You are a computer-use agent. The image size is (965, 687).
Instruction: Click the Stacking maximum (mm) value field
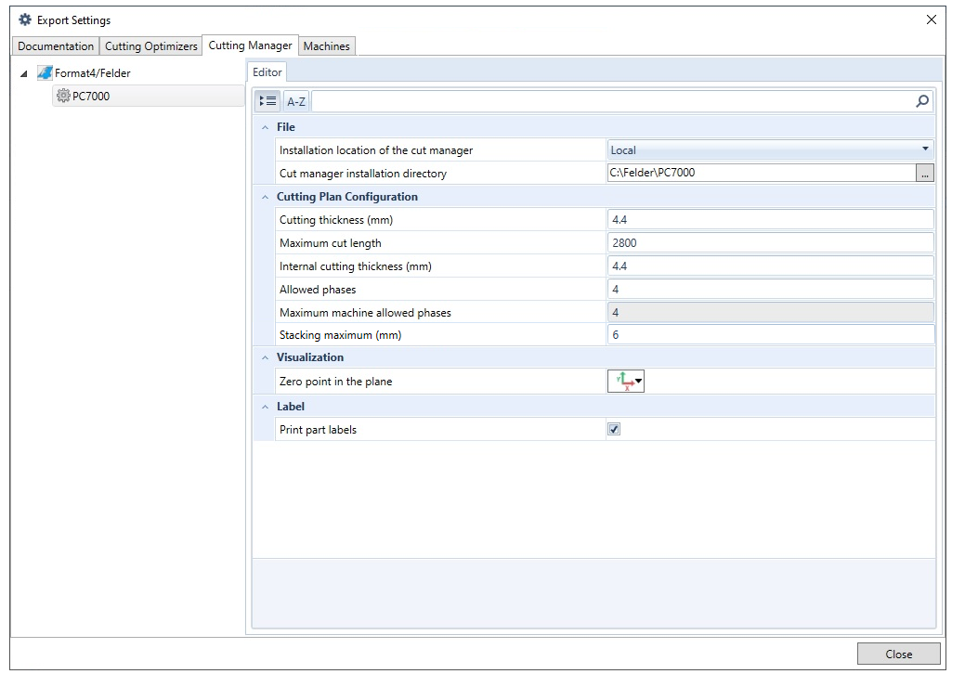(x=771, y=334)
